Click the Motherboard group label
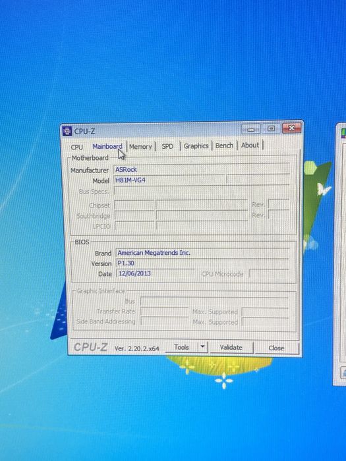 click(x=90, y=158)
